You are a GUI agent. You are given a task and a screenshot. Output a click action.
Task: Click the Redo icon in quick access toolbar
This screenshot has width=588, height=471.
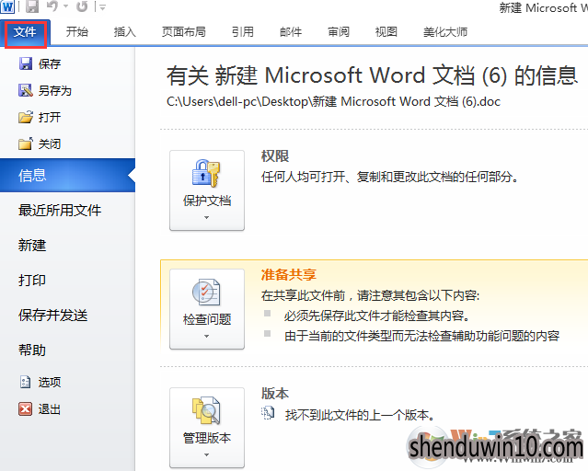click(82, 6)
